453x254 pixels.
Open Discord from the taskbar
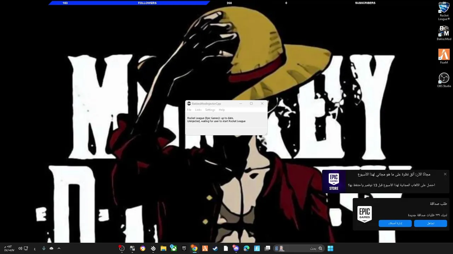click(x=236, y=248)
